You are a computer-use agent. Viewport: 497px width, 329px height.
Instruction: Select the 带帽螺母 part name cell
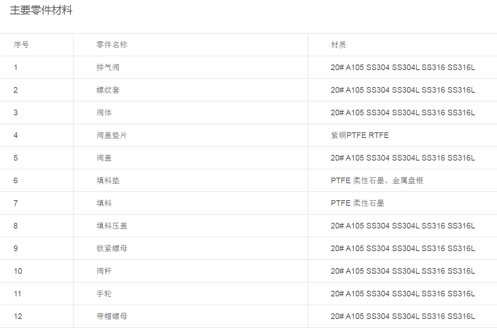[x=112, y=316]
